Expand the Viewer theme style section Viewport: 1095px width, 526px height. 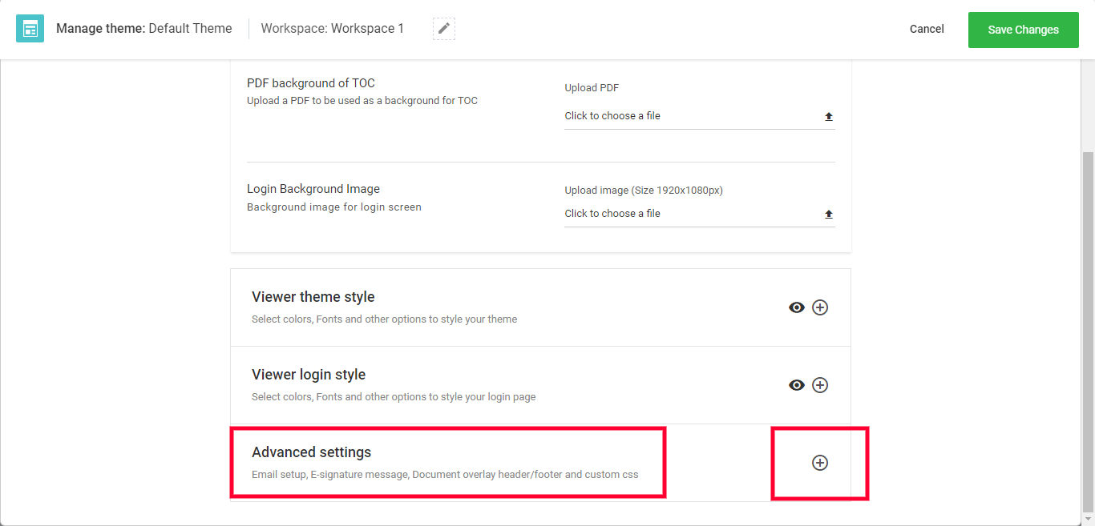pyautogui.click(x=820, y=307)
